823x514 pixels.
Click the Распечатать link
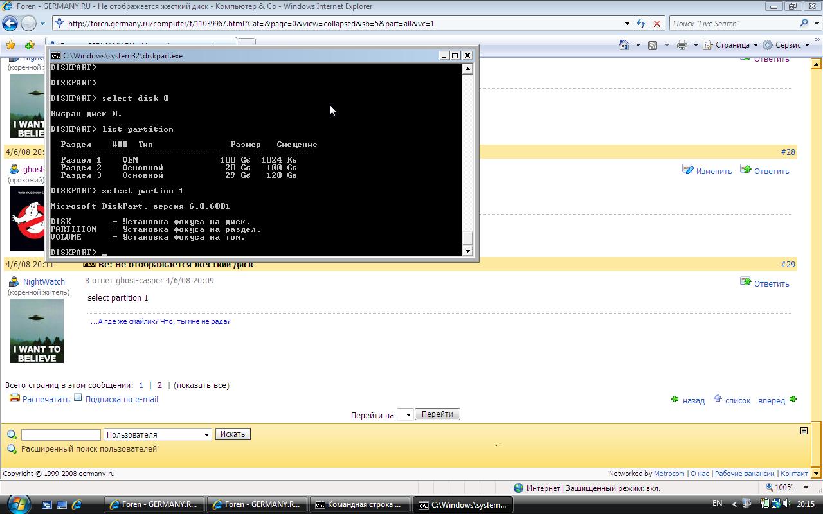click(x=46, y=399)
